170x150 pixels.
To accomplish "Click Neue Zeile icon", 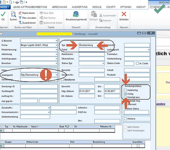I will [x=41, y=13].
